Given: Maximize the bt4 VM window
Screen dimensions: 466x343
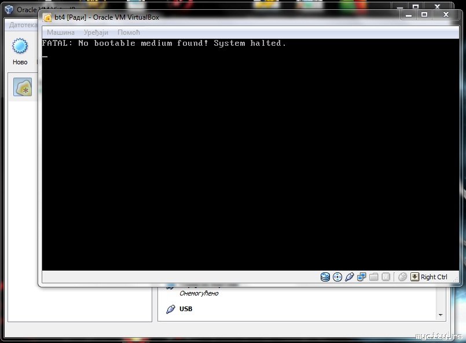Looking at the screenshot, I should coord(424,14).
